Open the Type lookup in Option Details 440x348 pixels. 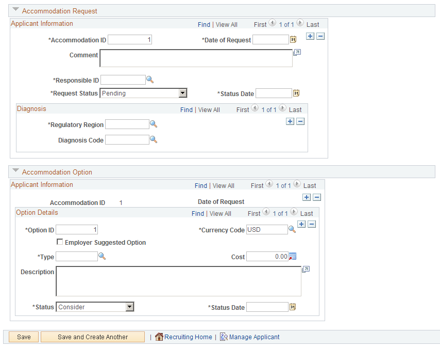[102, 256]
